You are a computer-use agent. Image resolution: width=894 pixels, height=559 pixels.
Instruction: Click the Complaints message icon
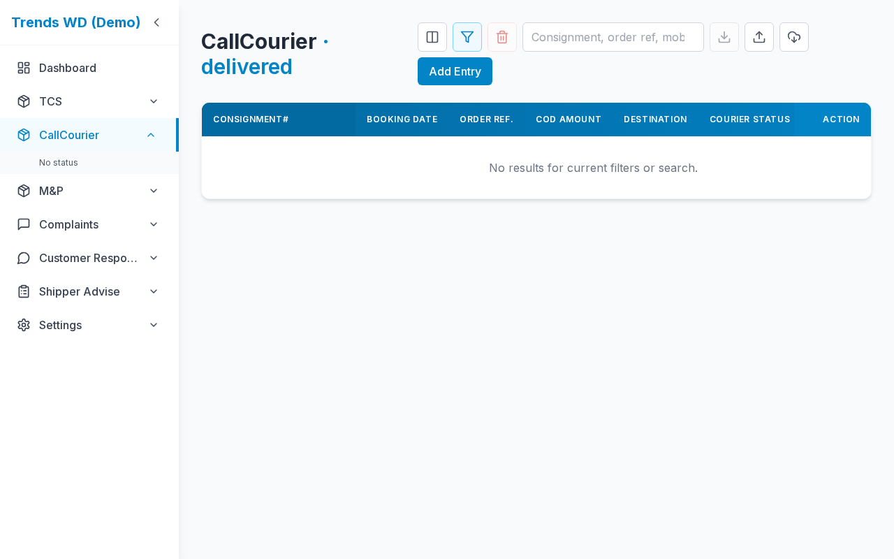click(x=24, y=224)
